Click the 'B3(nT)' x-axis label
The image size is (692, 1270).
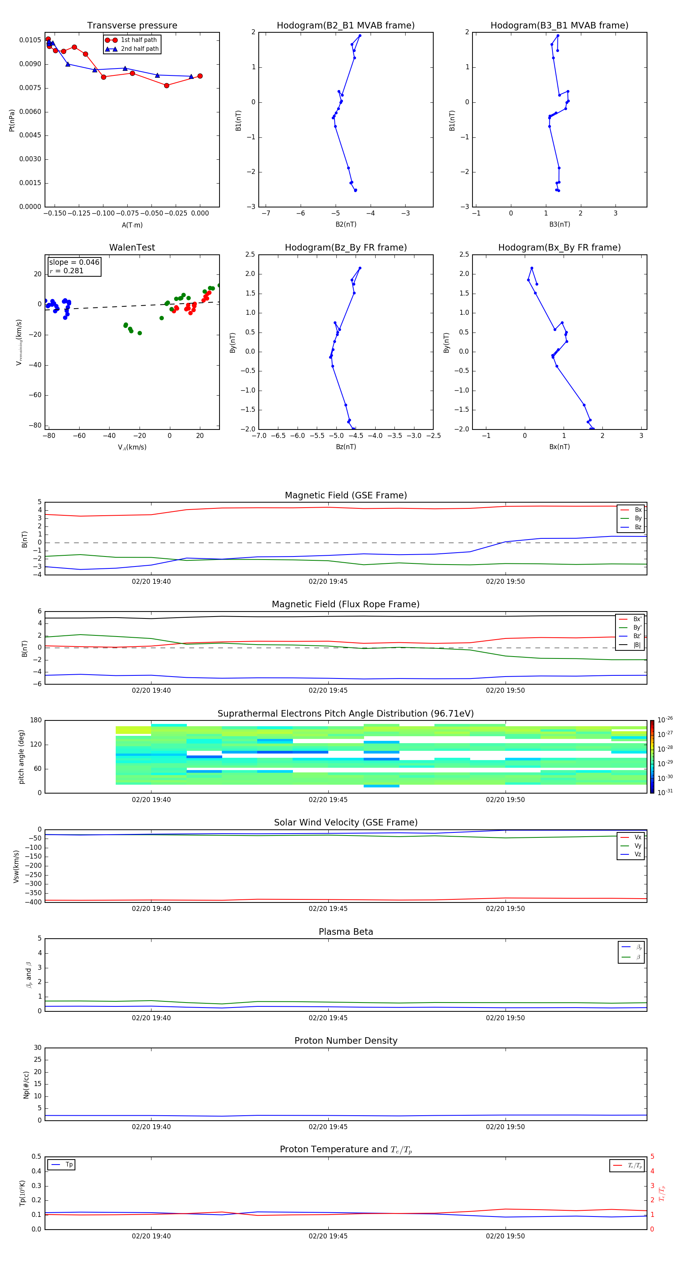pos(559,224)
